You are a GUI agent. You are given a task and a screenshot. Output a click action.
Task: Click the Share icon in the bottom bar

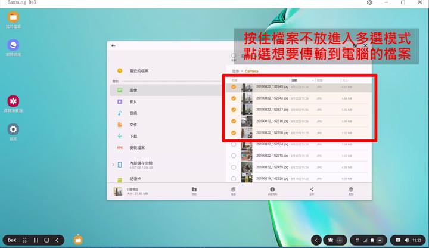click(312, 191)
